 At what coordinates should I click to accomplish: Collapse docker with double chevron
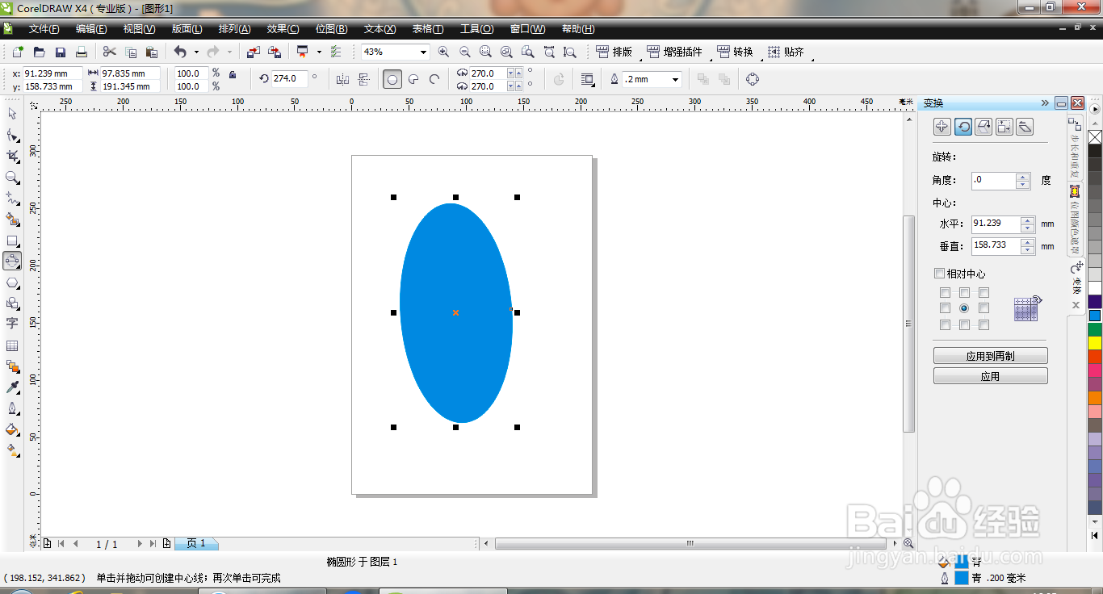tap(1045, 103)
